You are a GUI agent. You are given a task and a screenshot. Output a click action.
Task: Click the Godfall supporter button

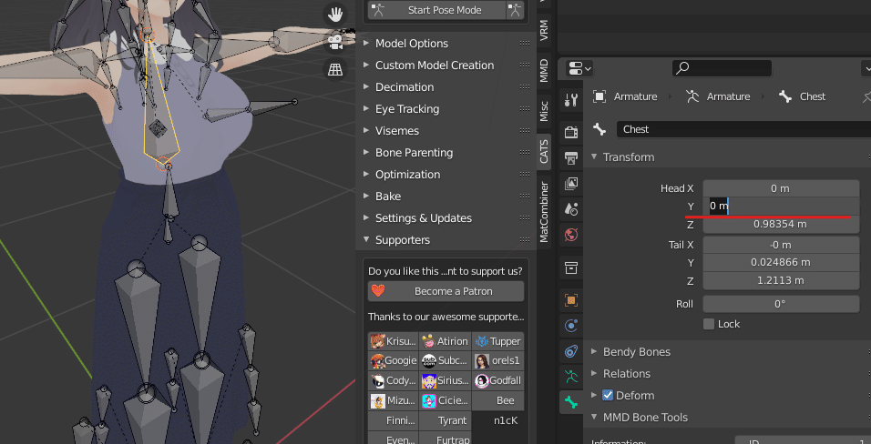click(x=498, y=380)
